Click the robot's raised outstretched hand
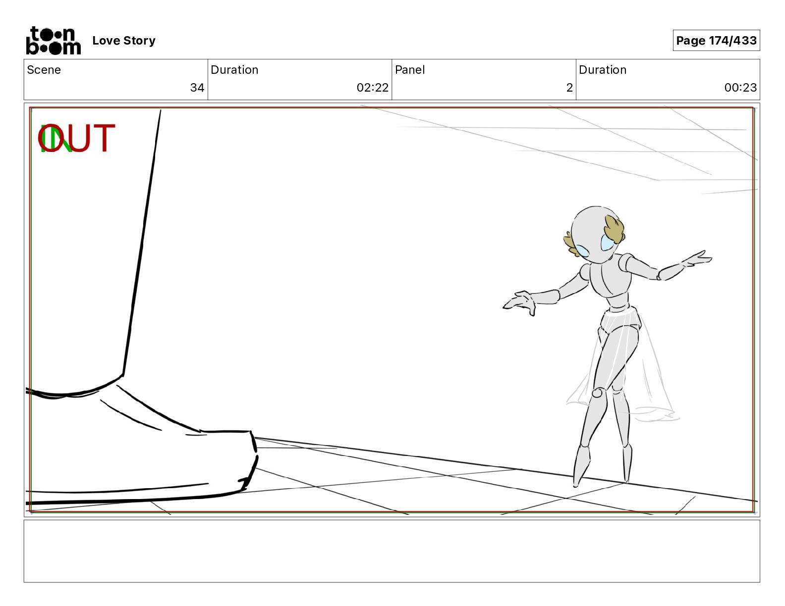Screen dimensions: 785x606 (699, 260)
